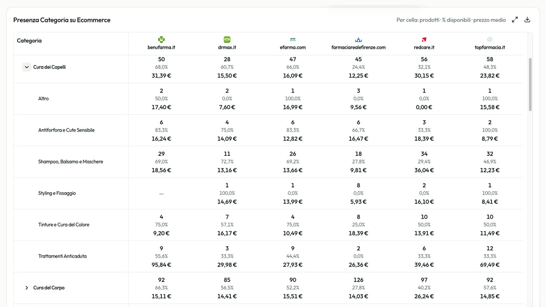Click the 5,93 € price cell

point(358,202)
